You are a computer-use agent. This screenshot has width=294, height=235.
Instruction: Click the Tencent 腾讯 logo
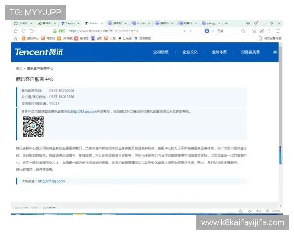click(x=39, y=52)
